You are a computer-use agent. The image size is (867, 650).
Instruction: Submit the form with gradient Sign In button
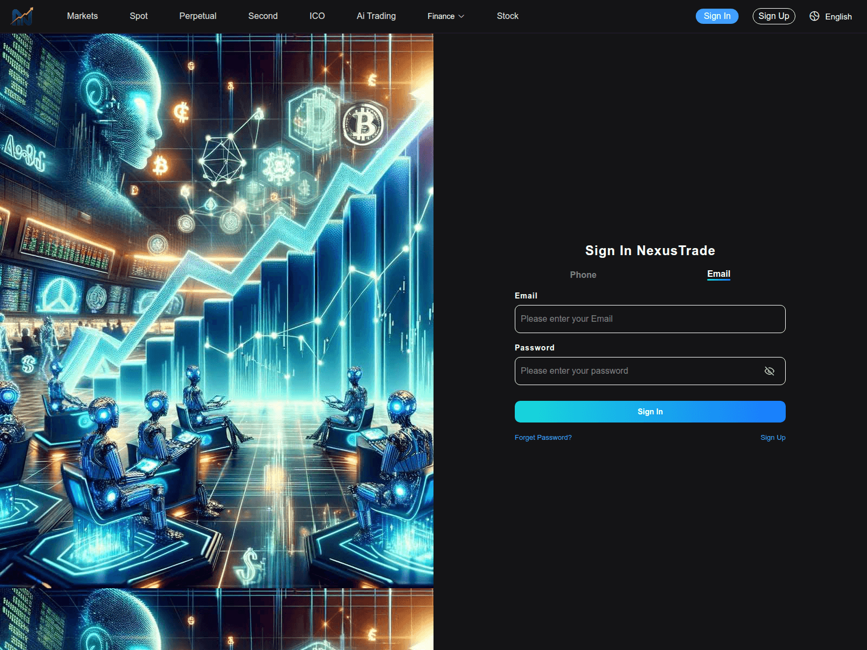pyautogui.click(x=650, y=412)
